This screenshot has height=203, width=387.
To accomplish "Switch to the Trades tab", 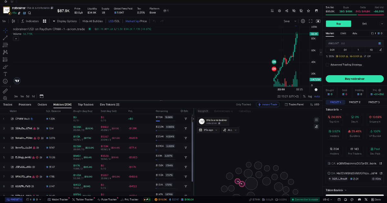I will pos(8,105).
